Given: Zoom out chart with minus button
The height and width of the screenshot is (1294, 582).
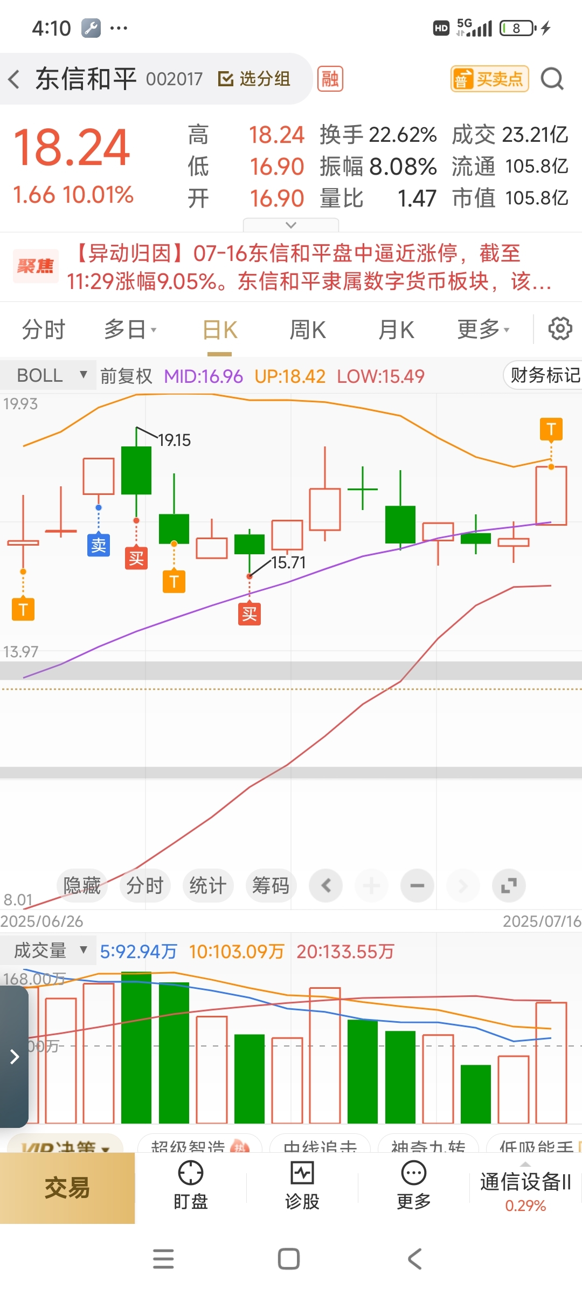Looking at the screenshot, I should (417, 885).
